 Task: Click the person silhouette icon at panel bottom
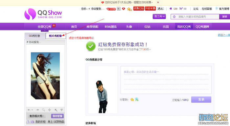tap(28, 122)
